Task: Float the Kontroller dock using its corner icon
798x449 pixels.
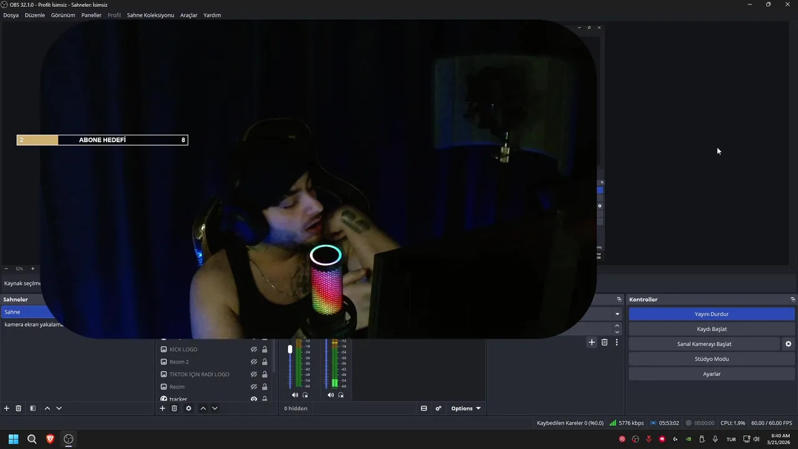Action: 792,299
